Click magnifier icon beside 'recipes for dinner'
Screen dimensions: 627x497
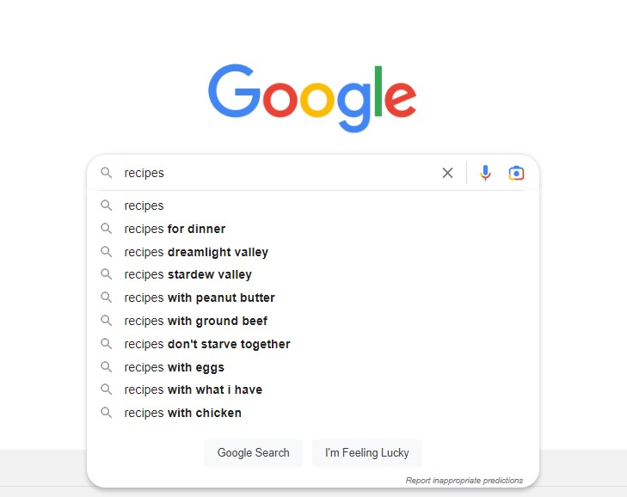(x=107, y=229)
